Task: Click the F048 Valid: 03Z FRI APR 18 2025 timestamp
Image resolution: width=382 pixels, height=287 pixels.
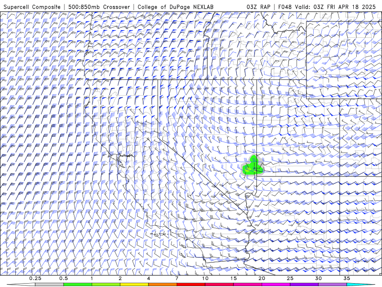Action: click(x=327, y=7)
